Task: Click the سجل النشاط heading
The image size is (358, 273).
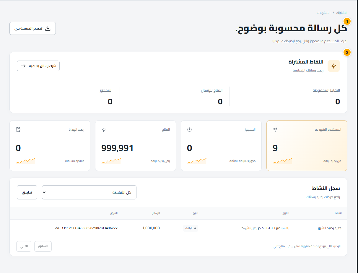Action: click(x=326, y=188)
